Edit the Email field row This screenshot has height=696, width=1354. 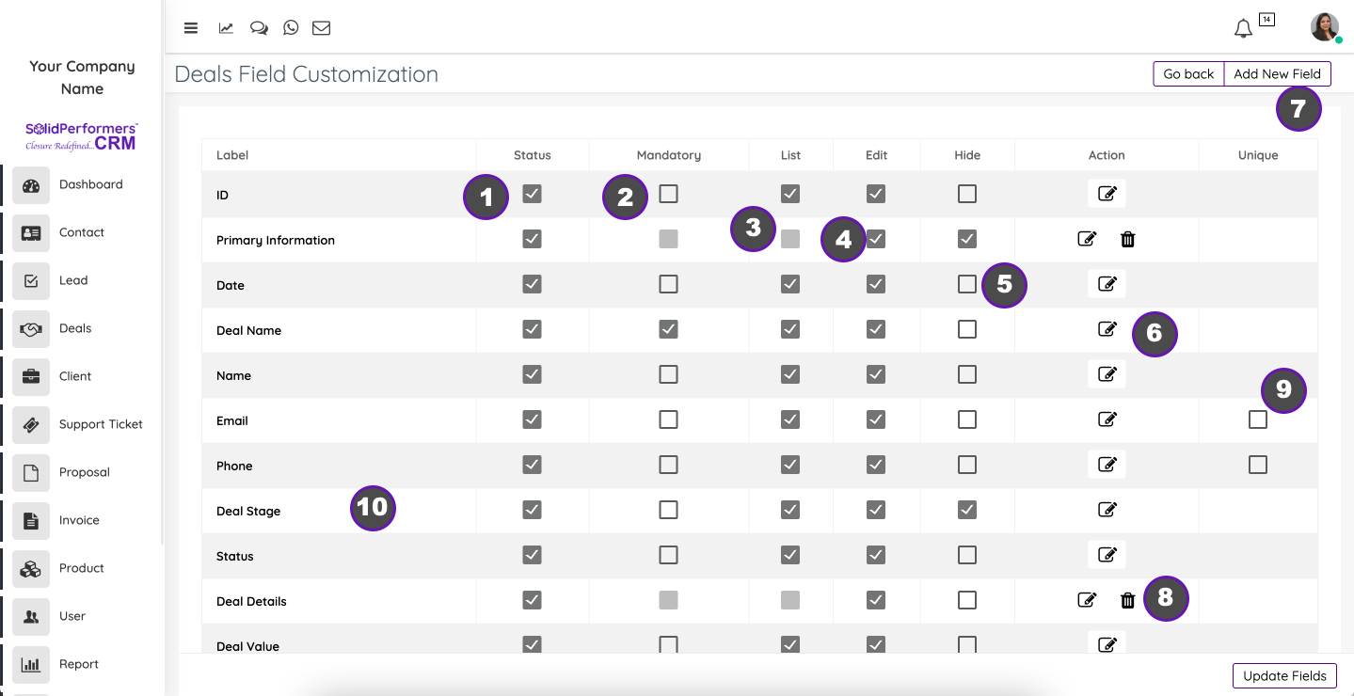point(1107,419)
